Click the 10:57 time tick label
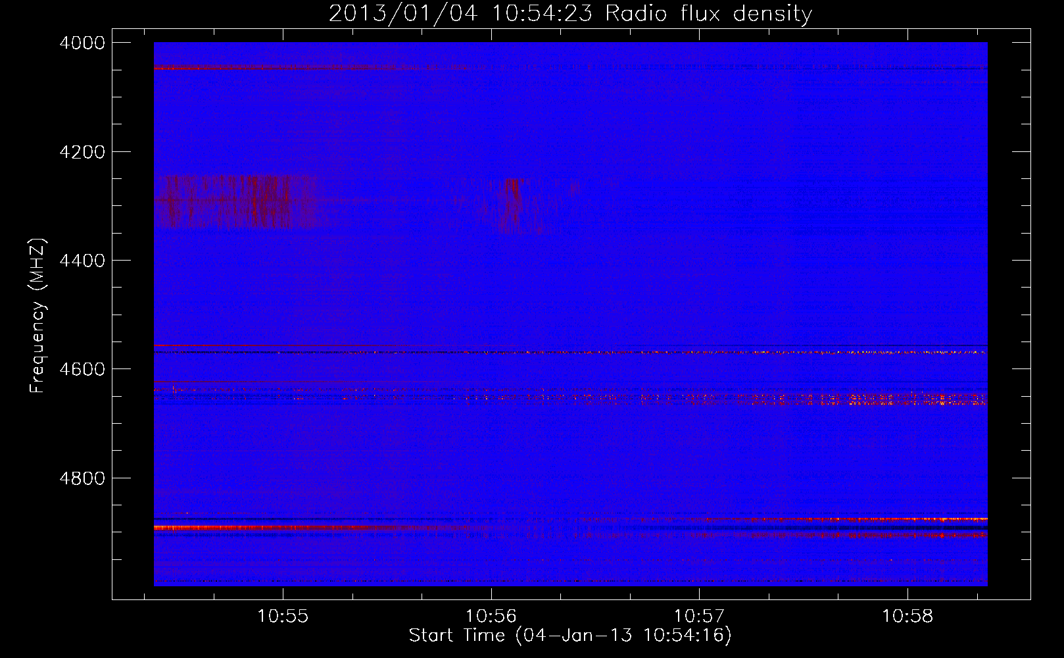The image size is (1064, 658). coord(699,617)
